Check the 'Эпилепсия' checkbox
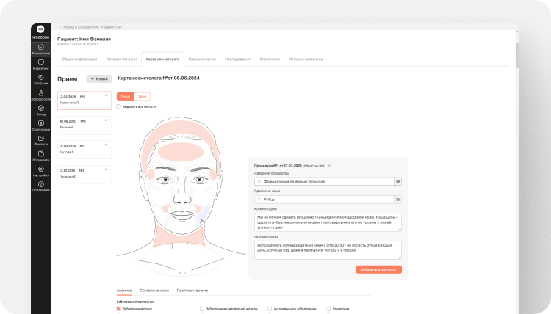Viewport: 551px width, 314px height. pos(328,309)
